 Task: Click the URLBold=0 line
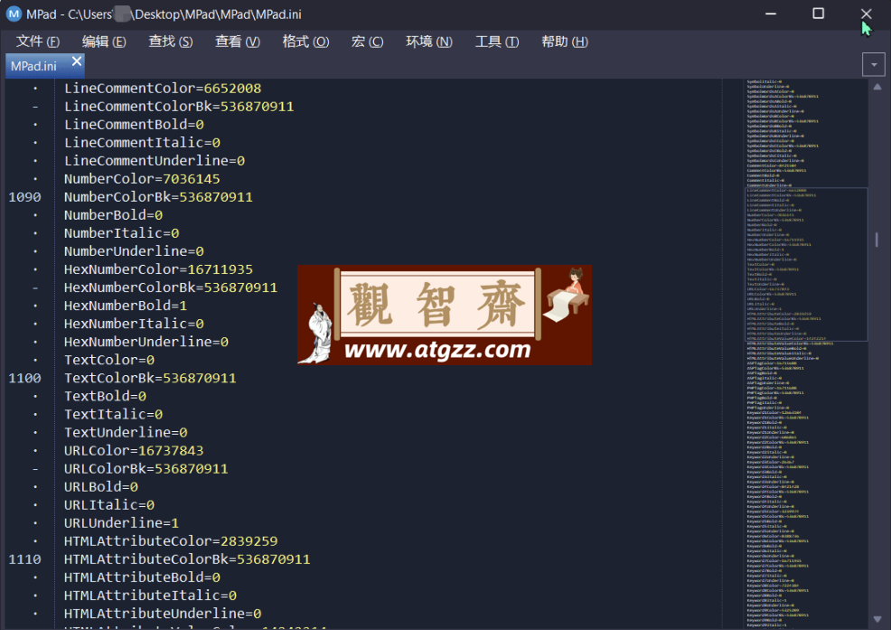tap(101, 487)
